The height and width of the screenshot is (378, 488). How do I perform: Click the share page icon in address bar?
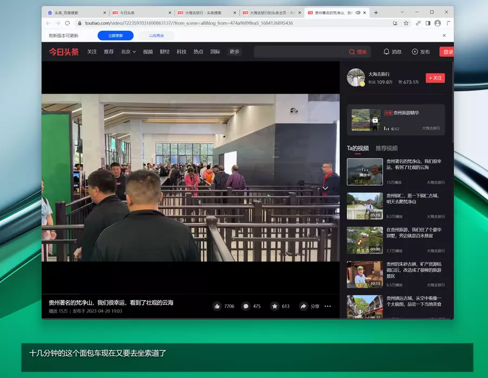395,23
